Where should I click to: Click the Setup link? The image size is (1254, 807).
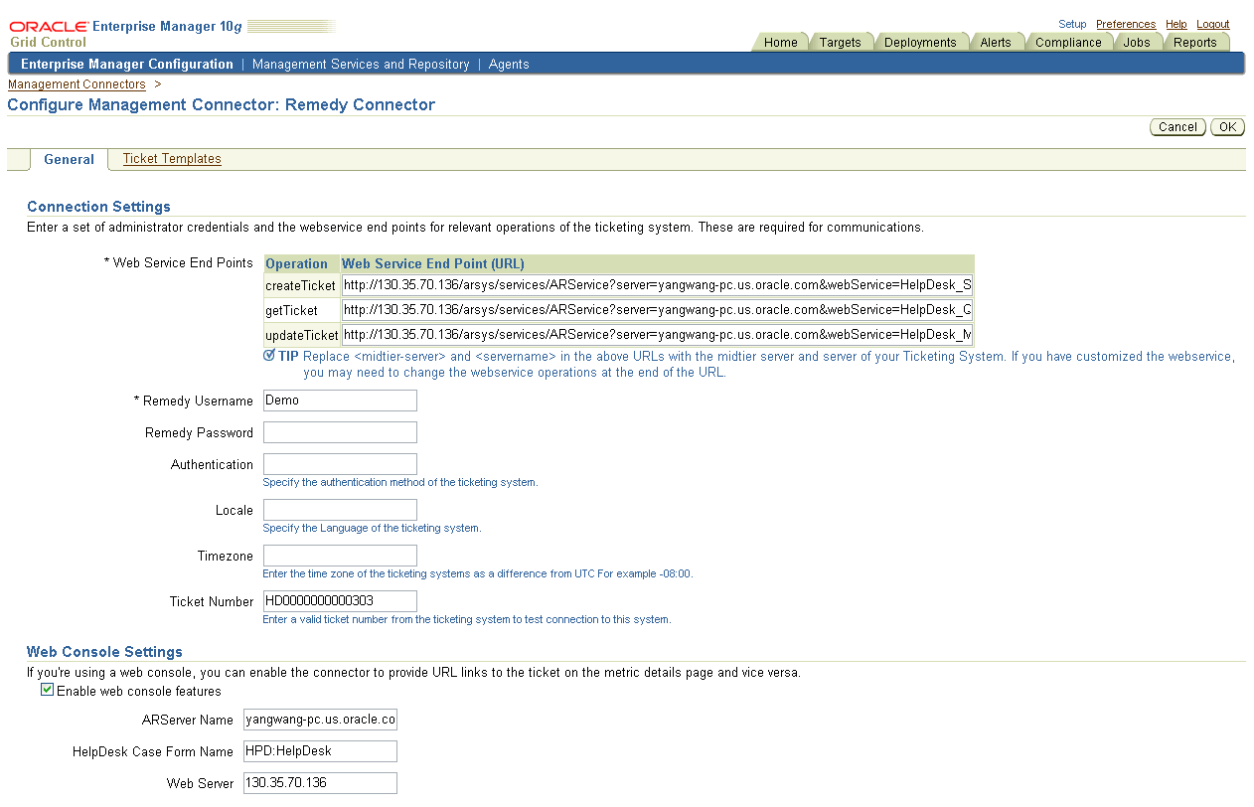pyautogui.click(x=1072, y=24)
